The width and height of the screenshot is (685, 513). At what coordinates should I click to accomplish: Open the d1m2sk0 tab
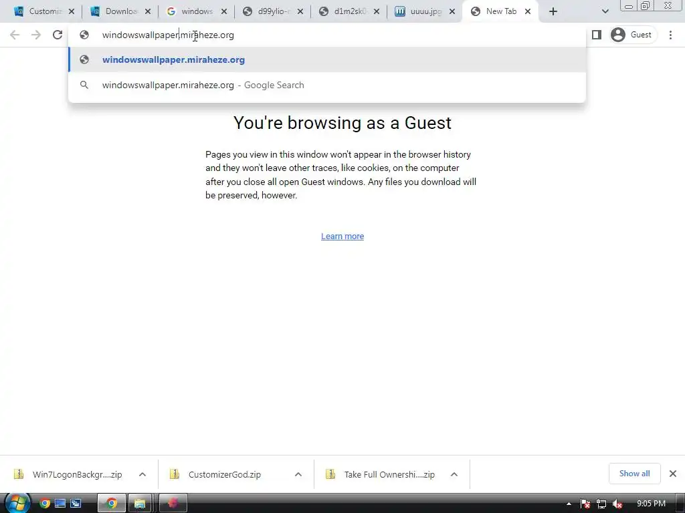(345, 11)
